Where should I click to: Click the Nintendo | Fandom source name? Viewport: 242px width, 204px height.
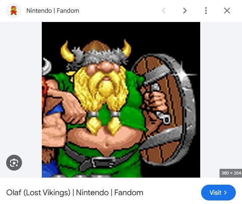point(53,11)
